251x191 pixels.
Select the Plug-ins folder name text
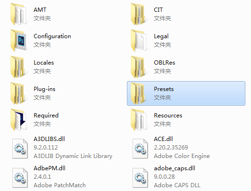click(x=45, y=89)
